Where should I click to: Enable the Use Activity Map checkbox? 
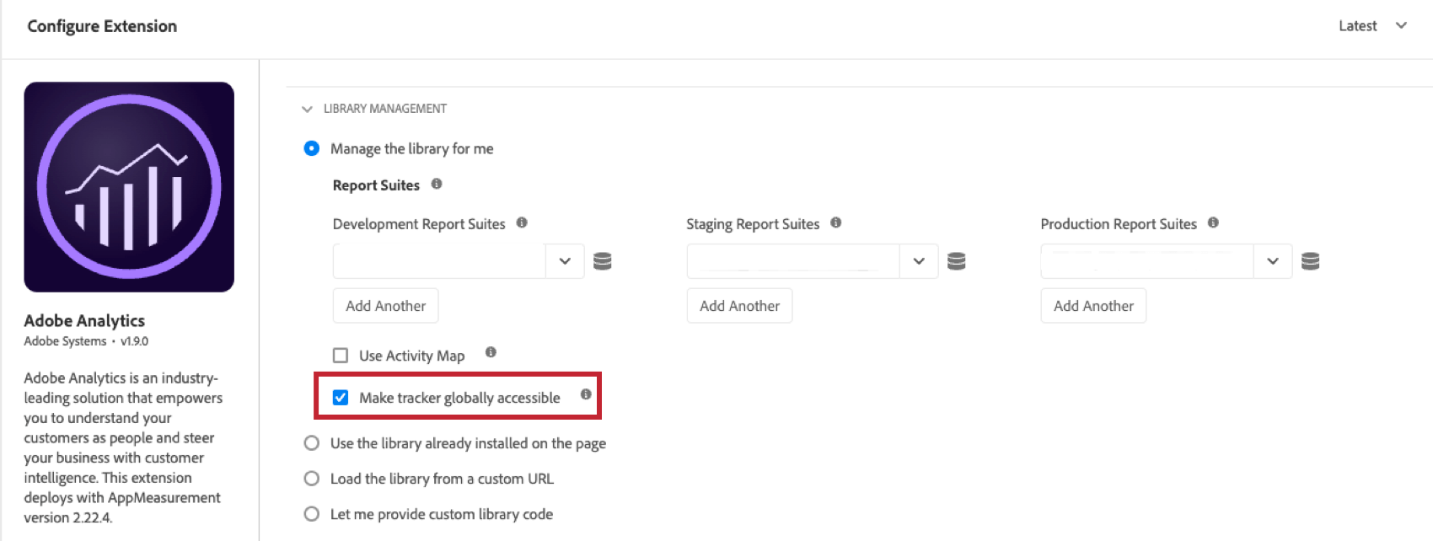(x=341, y=356)
